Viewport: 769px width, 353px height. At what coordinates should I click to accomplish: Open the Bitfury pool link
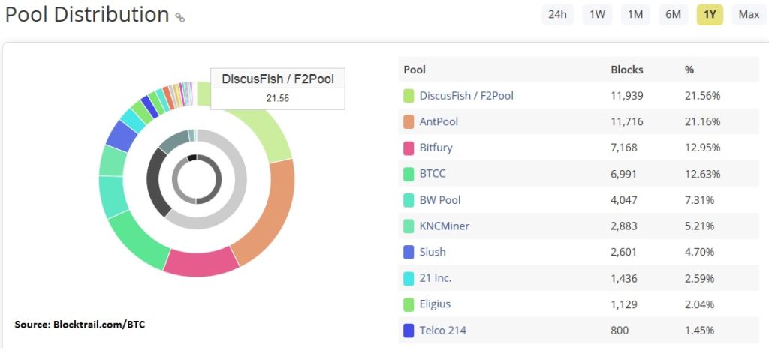pyautogui.click(x=436, y=148)
